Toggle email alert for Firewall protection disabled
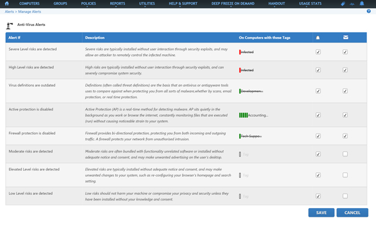 (x=345, y=136)
